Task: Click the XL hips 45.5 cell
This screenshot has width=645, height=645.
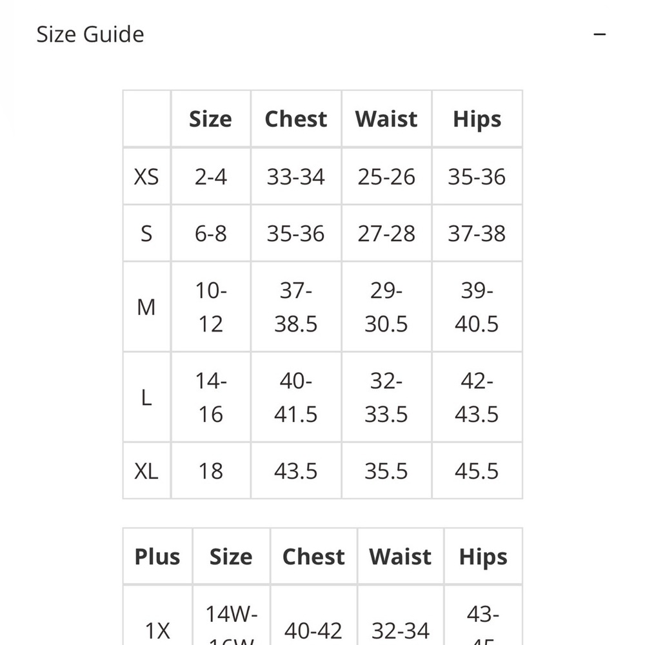Action: pos(477,471)
